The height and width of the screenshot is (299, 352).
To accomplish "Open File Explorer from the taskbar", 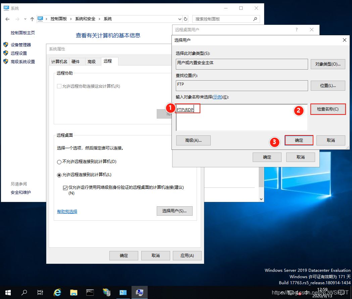I will pyautogui.click(x=73, y=292).
